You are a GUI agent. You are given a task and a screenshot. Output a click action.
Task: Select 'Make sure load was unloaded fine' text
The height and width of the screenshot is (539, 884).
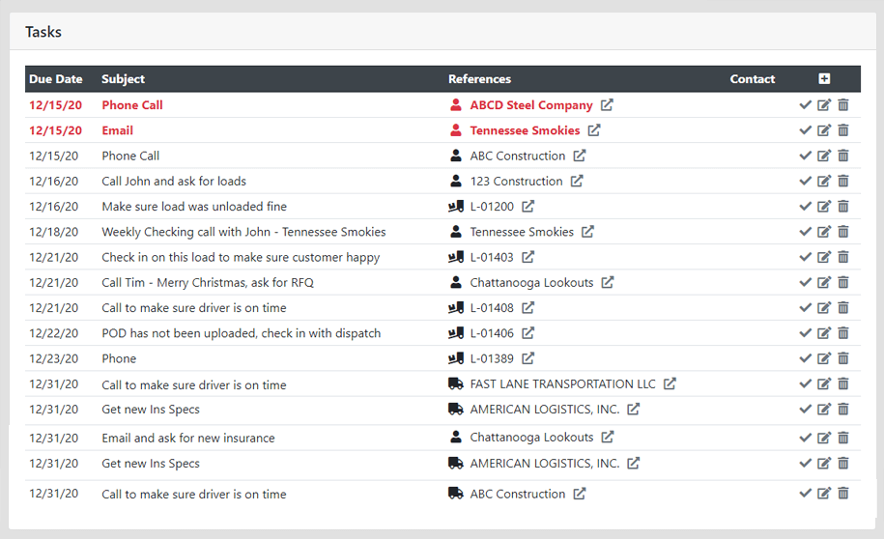pyautogui.click(x=194, y=207)
